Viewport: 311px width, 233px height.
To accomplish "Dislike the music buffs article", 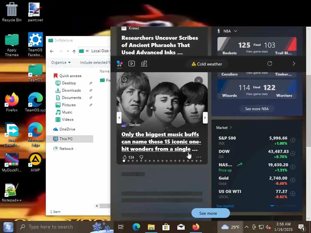I will point(142,157).
